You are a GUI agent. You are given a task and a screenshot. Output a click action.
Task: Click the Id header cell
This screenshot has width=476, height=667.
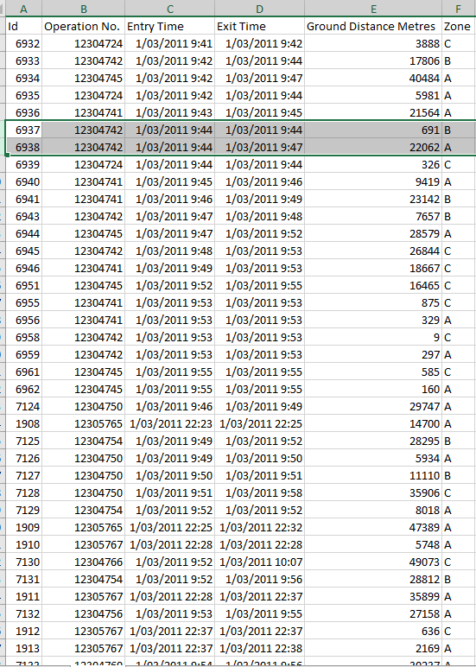(x=23, y=27)
